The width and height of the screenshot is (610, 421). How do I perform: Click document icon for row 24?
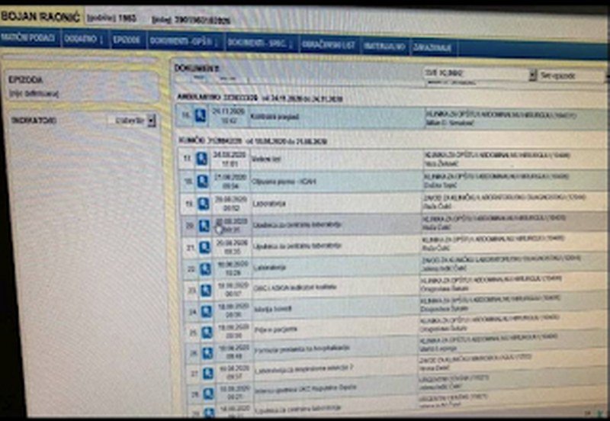click(x=205, y=310)
